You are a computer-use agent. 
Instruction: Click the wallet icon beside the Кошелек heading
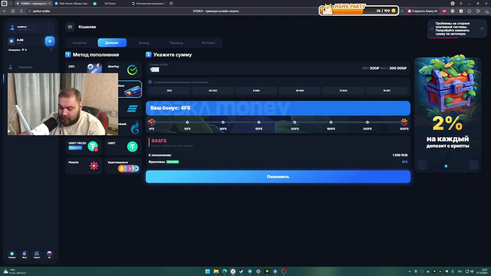click(70, 27)
